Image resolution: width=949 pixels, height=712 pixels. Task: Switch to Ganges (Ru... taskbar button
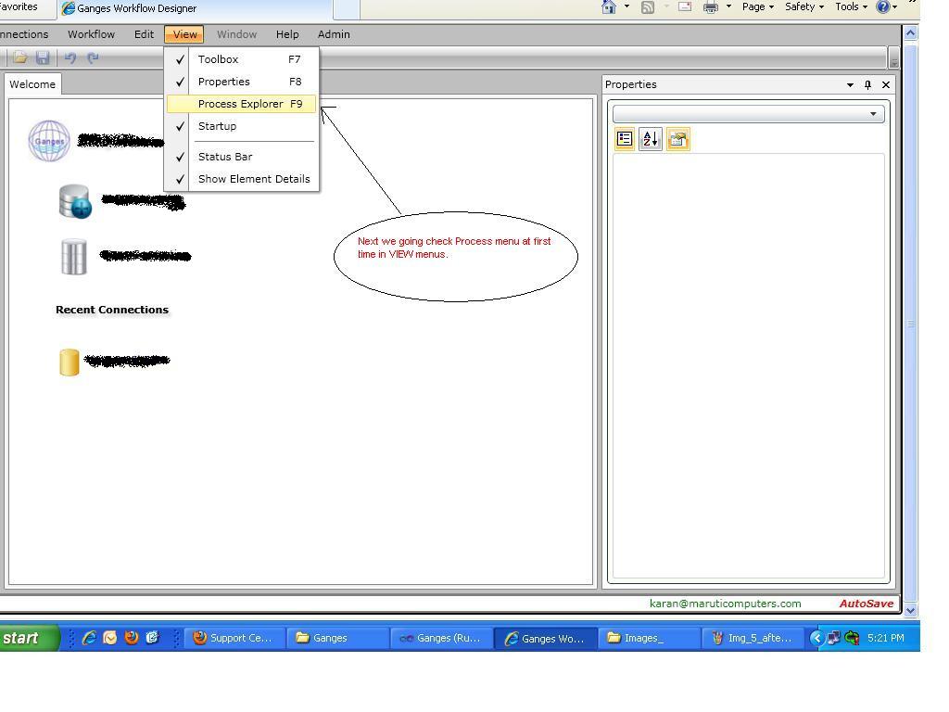click(441, 638)
